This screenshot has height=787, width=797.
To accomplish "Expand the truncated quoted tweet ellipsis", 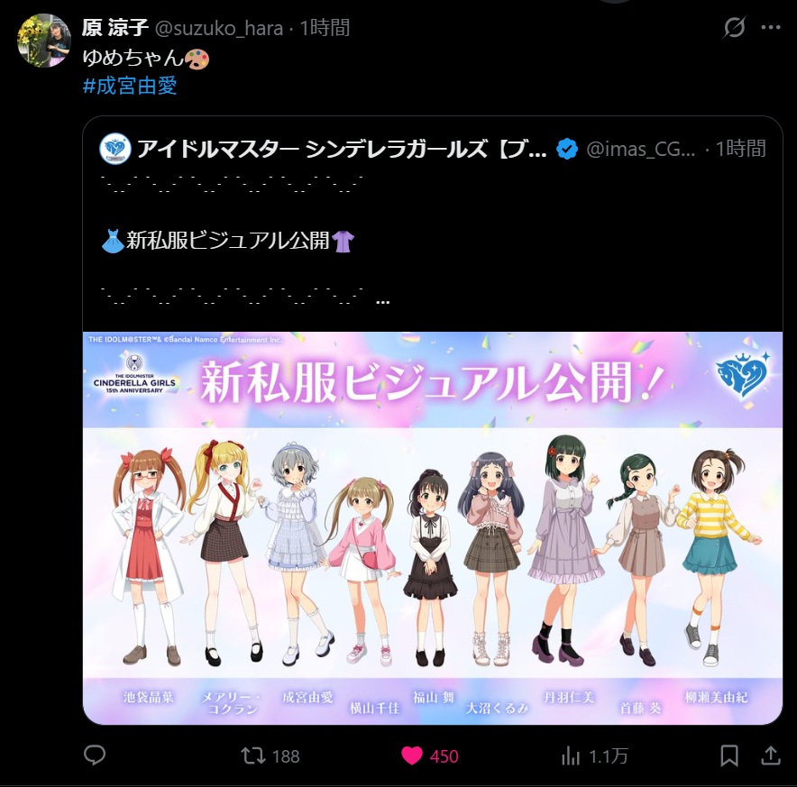I will (382, 301).
